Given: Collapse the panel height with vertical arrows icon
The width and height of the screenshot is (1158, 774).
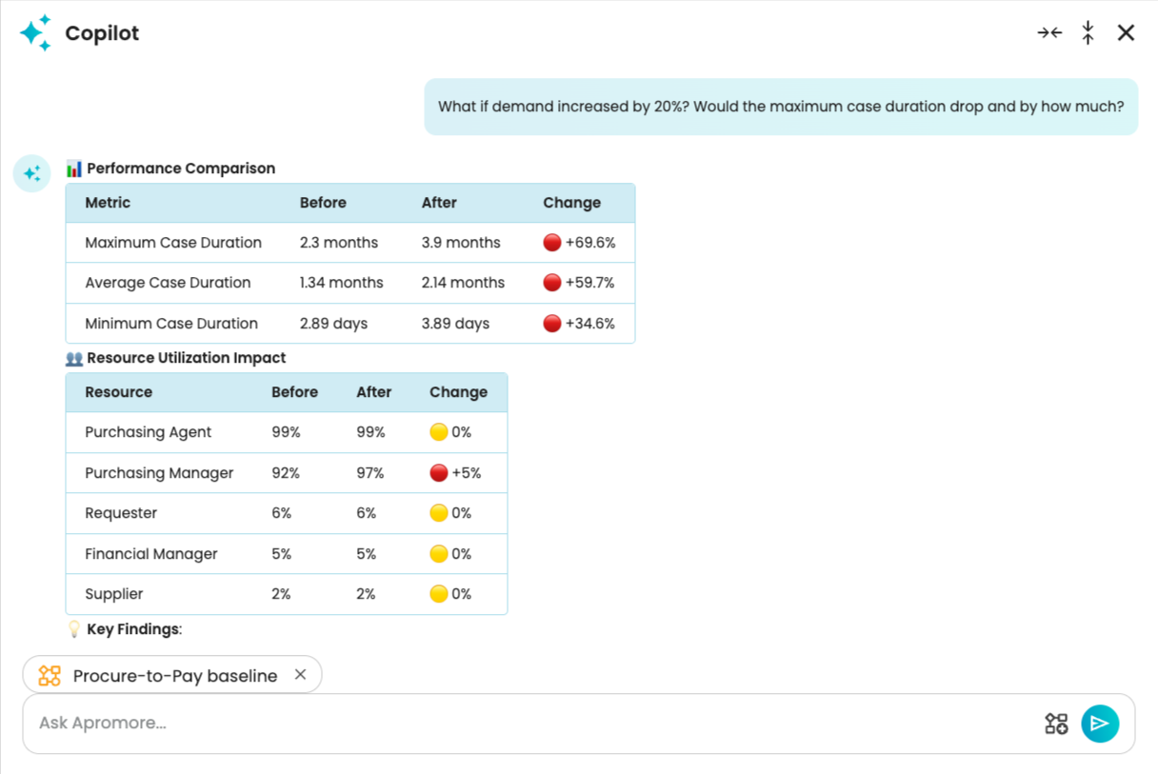Looking at the screenshot, I should pyautogui.click(x=1088, y=33).
